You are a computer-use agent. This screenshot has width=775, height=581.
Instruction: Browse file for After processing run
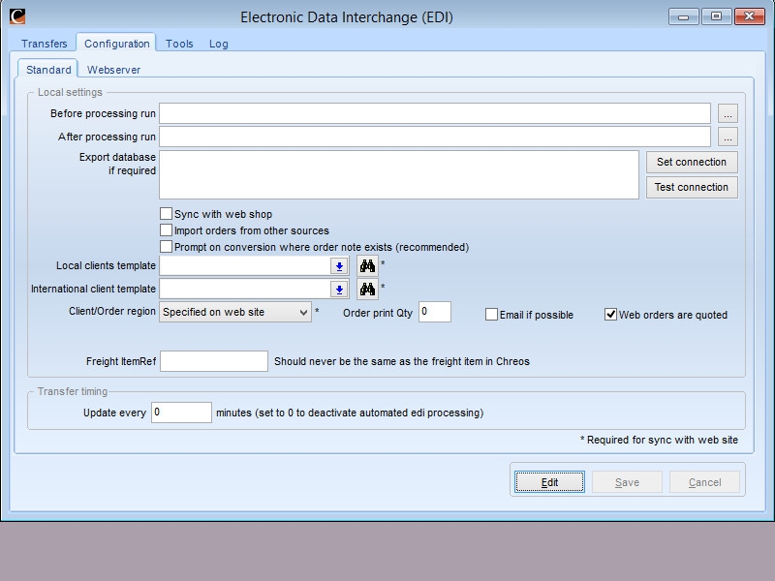click(x=728, y=137)
